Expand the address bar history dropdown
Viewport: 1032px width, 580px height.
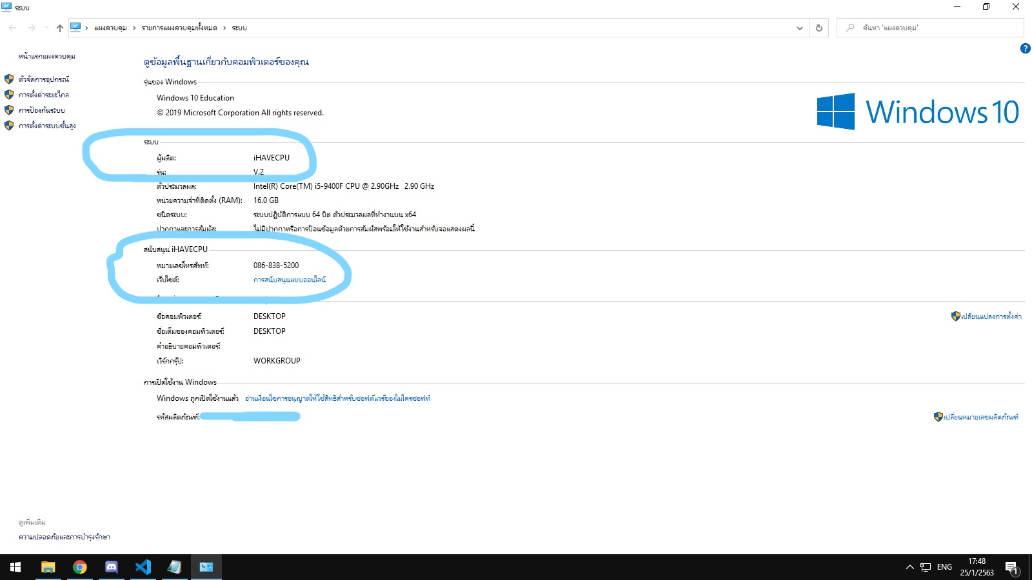click(x=800, y=28)
